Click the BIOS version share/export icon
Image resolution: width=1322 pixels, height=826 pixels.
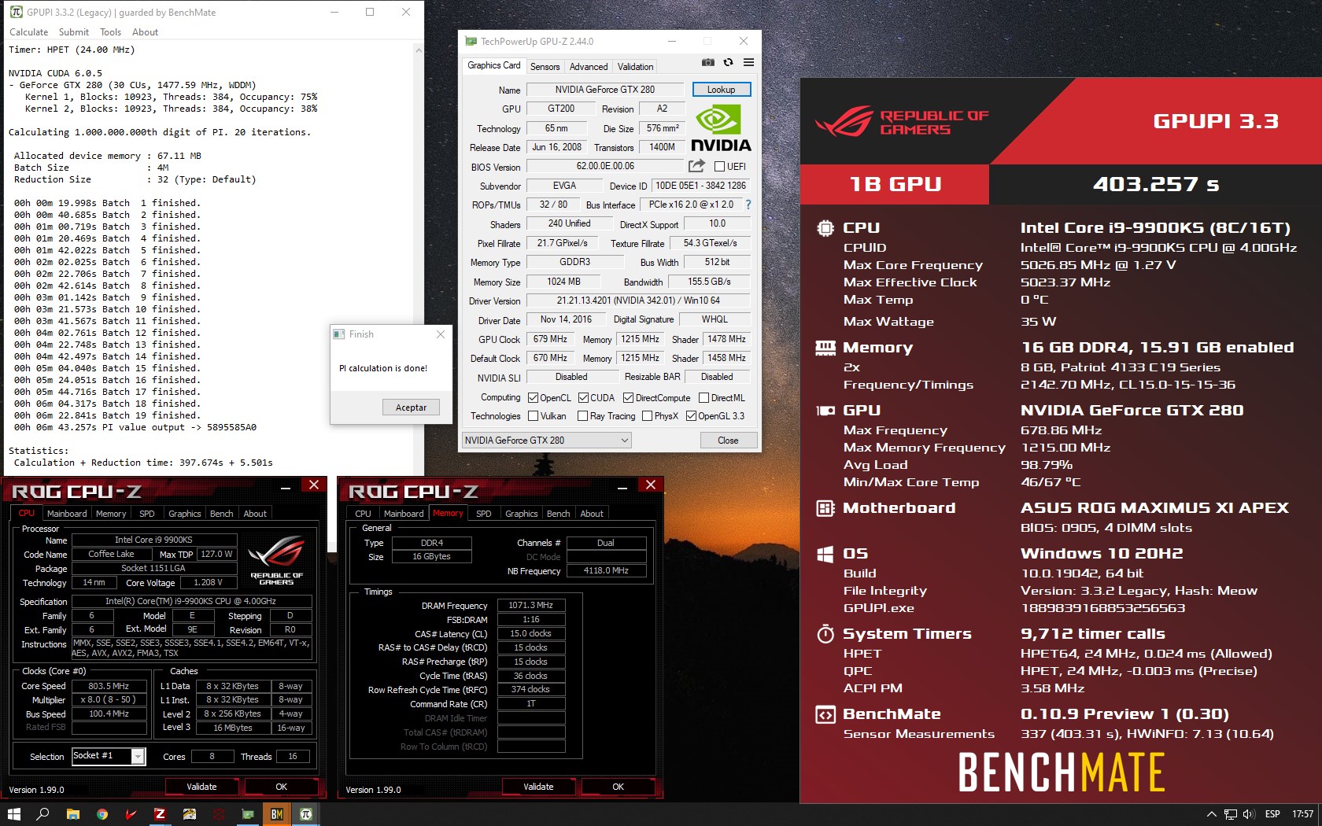[x=696, y=166]
